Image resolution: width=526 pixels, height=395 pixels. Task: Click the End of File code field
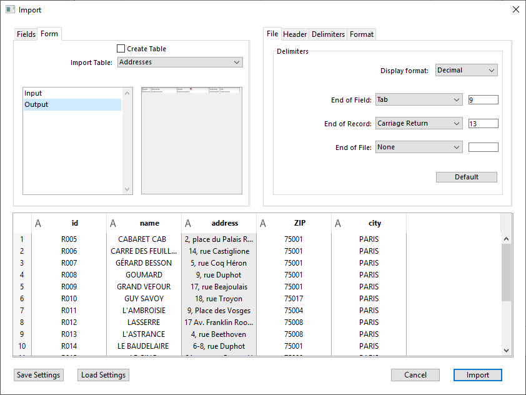click(483, 147)
